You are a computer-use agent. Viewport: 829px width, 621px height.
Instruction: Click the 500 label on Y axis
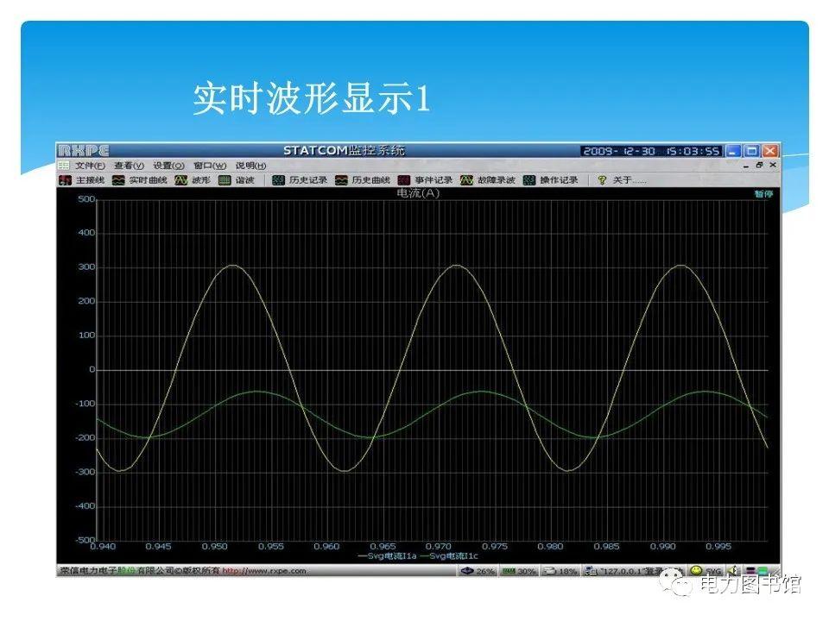[x=86, y=199]
